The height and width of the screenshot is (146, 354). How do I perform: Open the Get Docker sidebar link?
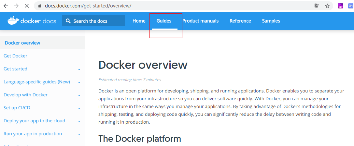coord(15,56)
